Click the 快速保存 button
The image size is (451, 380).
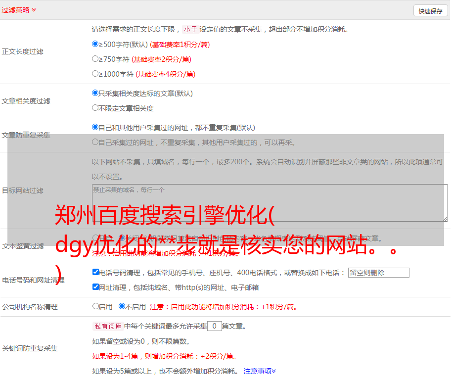pyautogui.click(x=430, y=11)
